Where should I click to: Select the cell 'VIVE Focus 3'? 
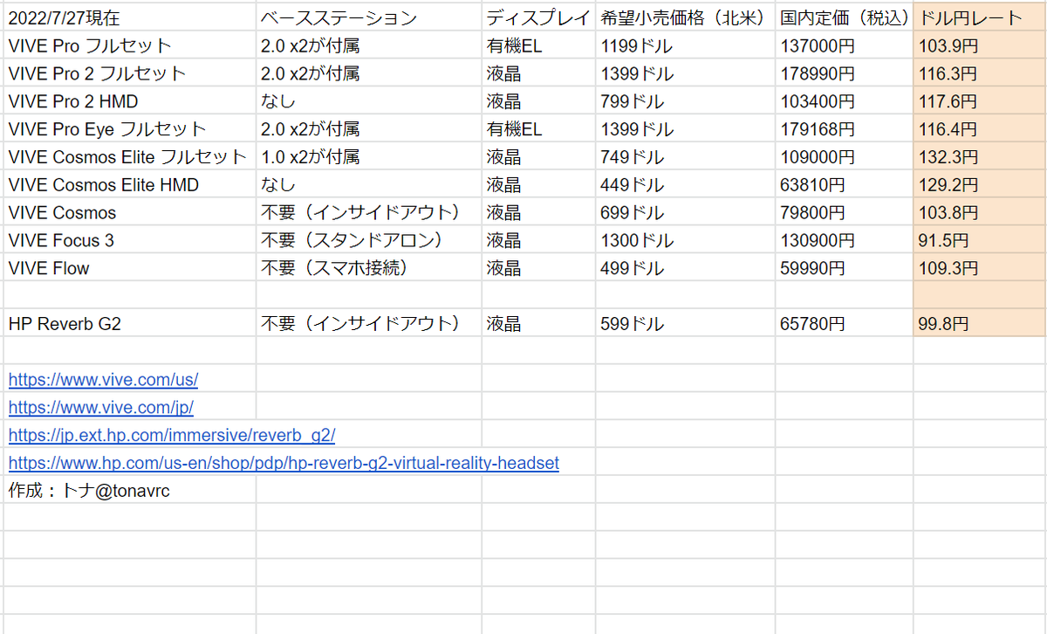pos(128,241)
